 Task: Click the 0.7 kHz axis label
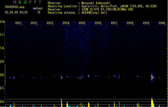2,88
